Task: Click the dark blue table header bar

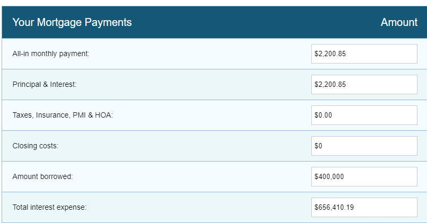Action: coord(214,22)
